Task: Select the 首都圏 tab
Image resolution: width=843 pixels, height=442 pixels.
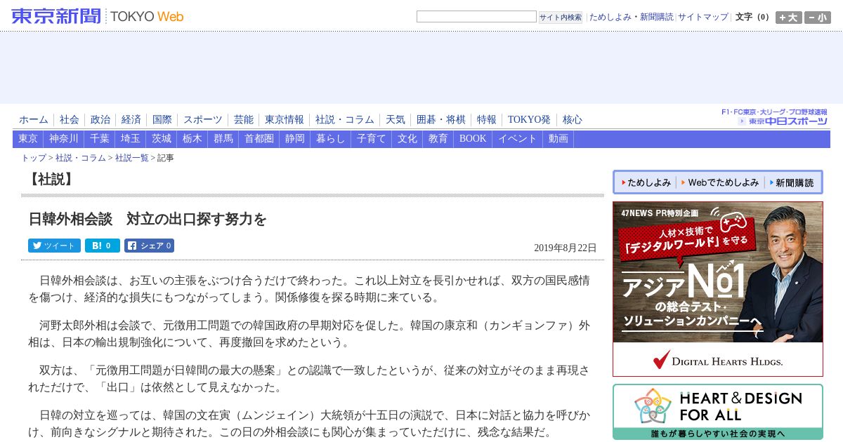Action: pyautogui.click(x=259, y=139)
